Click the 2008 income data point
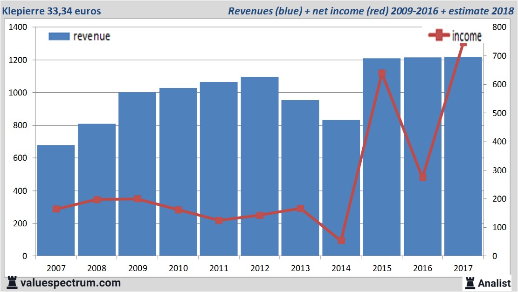Screen dimensions: 518x292 [x=97, y=199]
